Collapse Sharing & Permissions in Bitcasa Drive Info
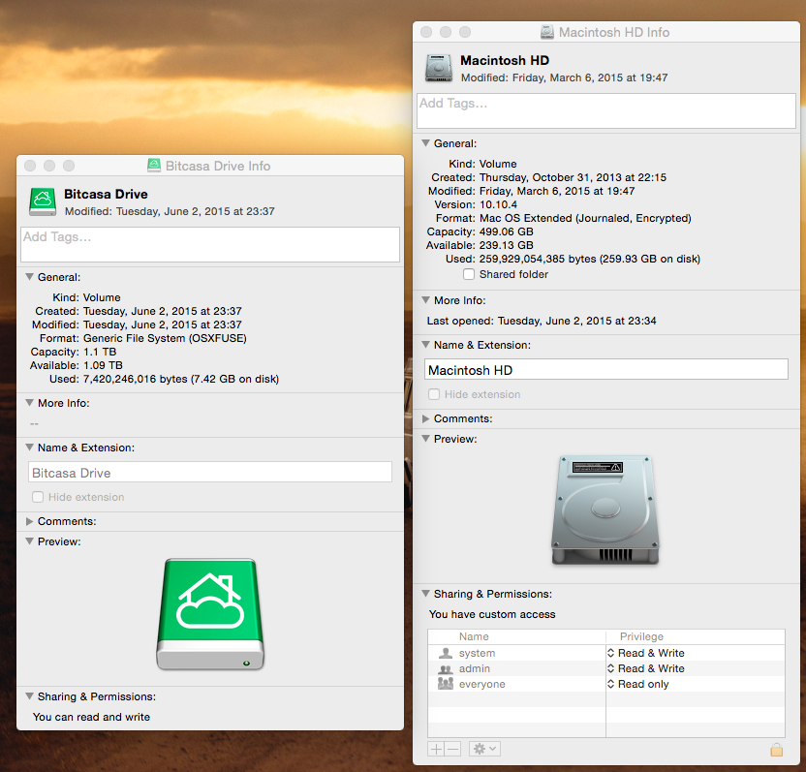 pos(29,696)
